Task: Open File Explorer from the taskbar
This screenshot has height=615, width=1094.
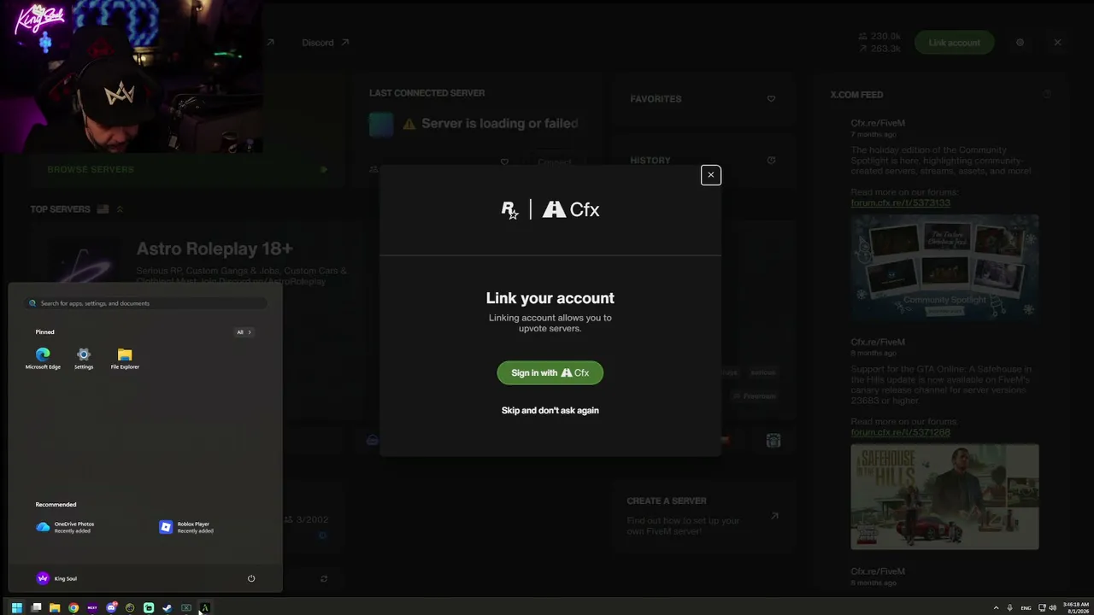Action: click(55, 608)
